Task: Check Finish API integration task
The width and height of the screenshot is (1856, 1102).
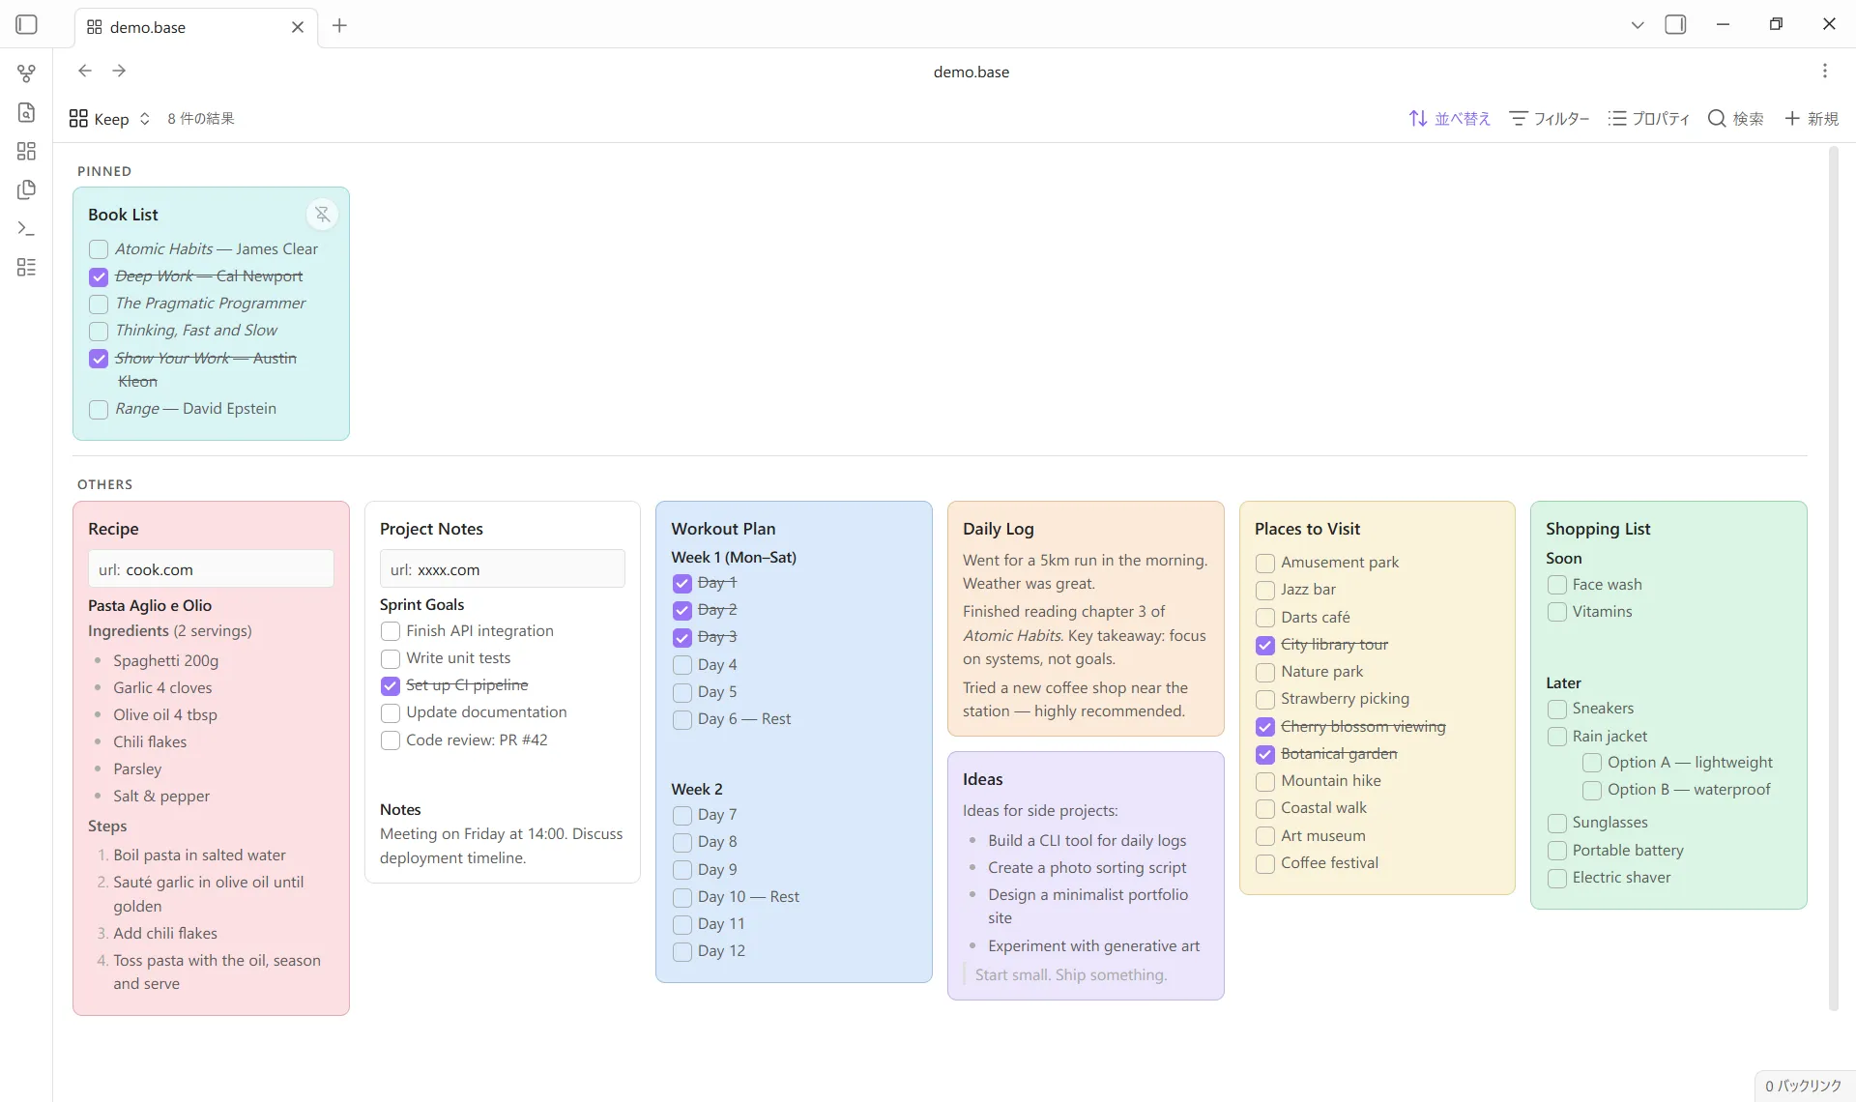Action: point(391,631)
